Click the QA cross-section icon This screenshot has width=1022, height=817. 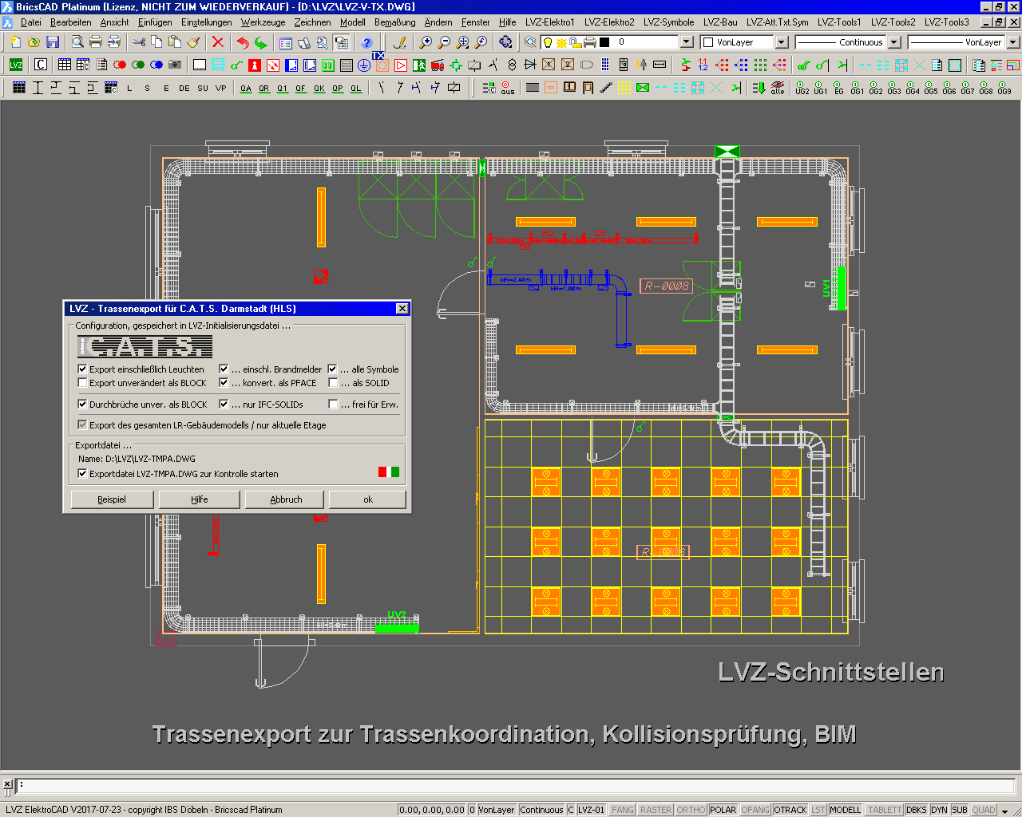(x=246, y=88)
